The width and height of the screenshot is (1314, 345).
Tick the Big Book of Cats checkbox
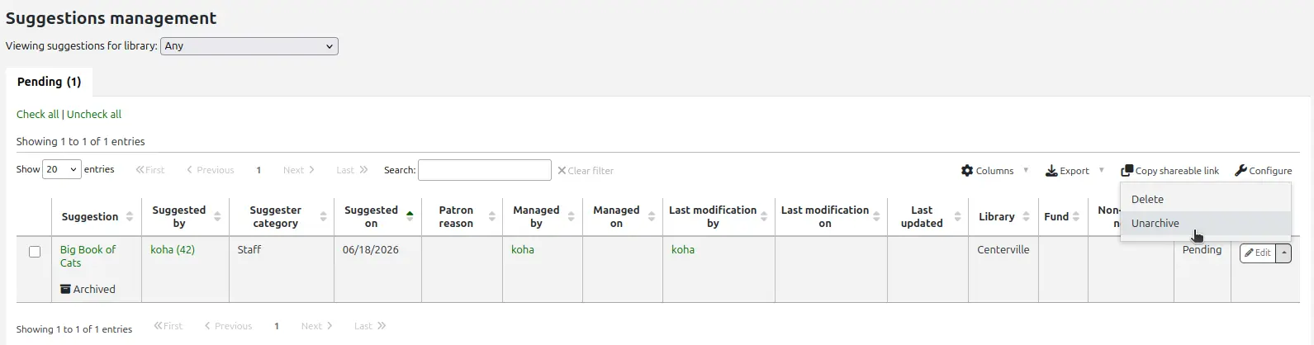pyautogui.click(x=35, y=252)
